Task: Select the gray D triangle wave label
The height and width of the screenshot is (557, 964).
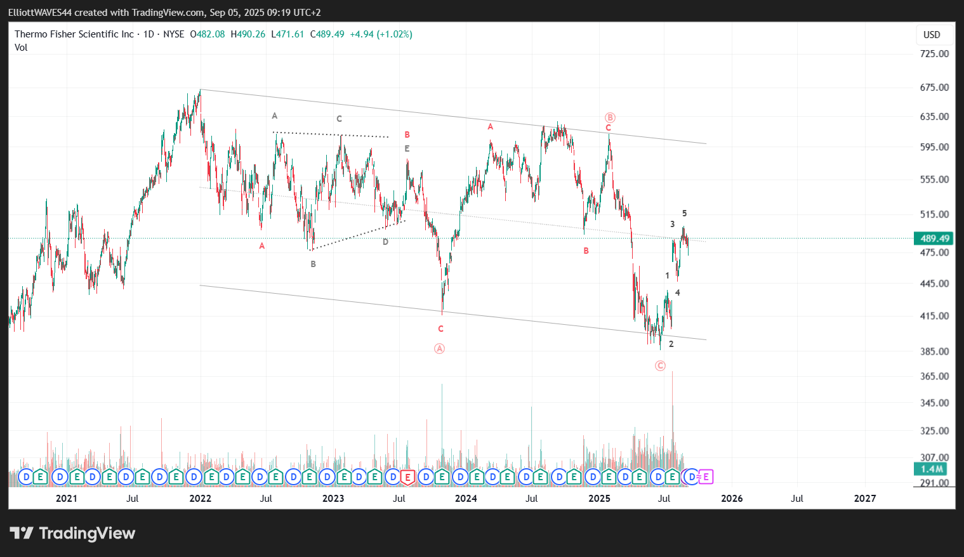Action: (385, 242)
